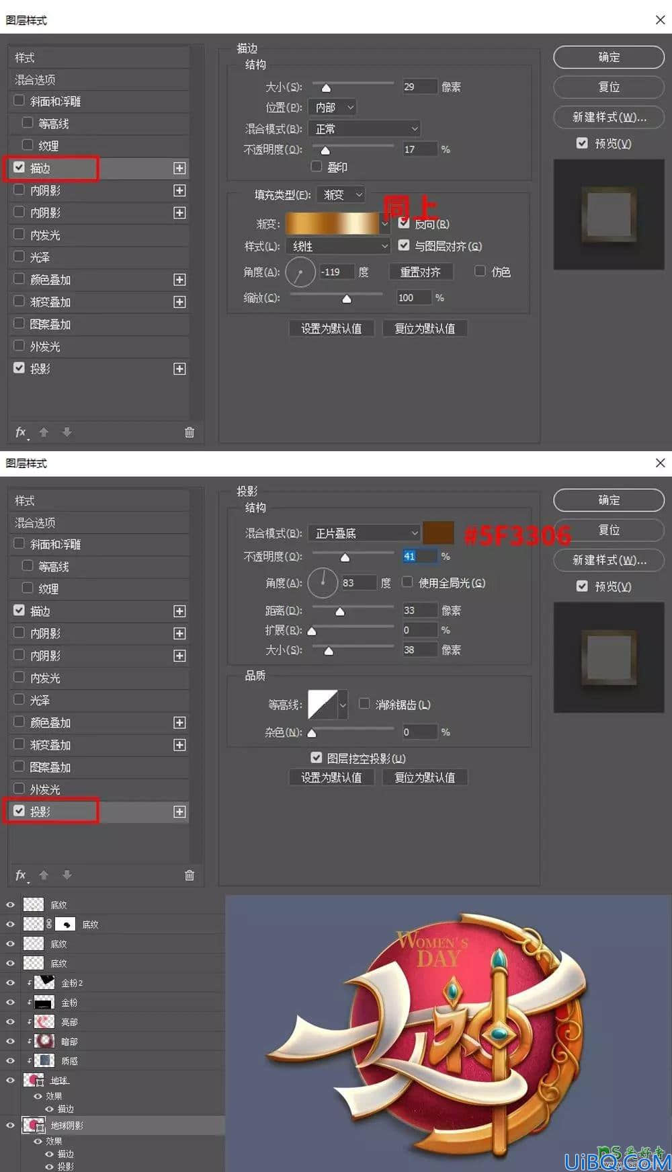Click the plus icon beside 颜色叠加 in the stroke-settings dialog
This screenshot has width=672, height=1172.
[179, 280]
